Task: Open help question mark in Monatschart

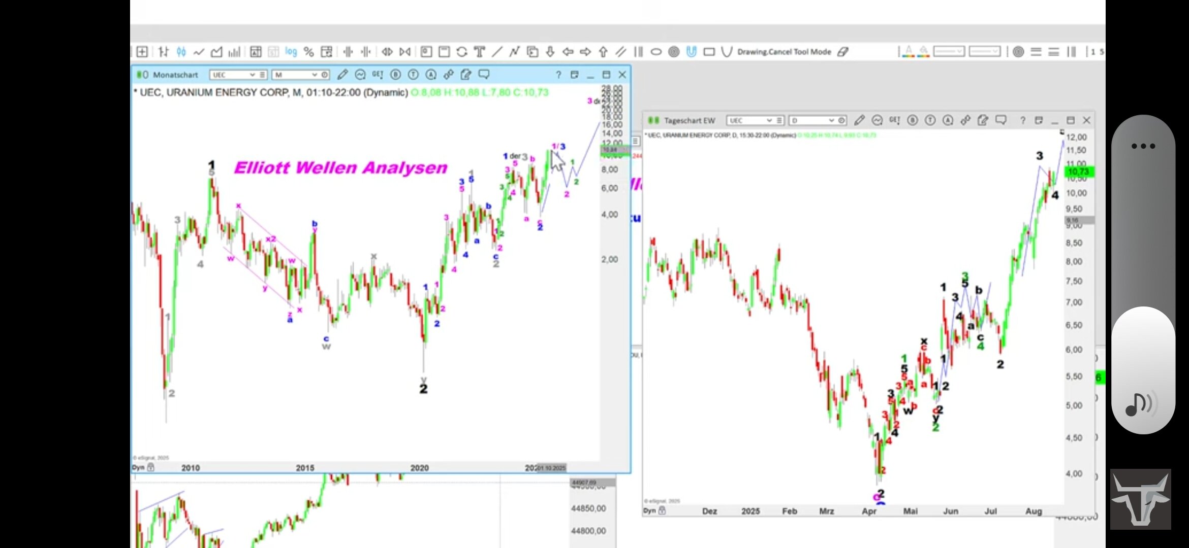Action: click(558, 75)
